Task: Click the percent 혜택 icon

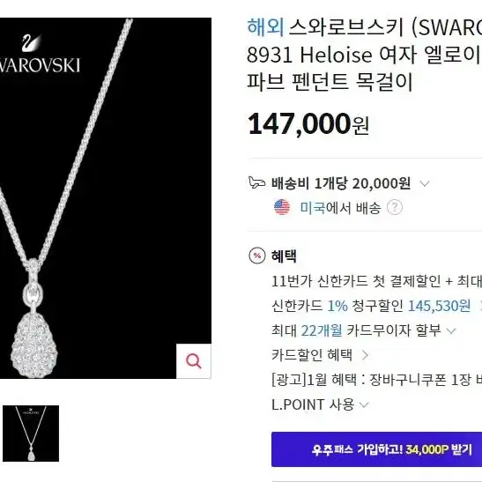Action: coord(256,256)
